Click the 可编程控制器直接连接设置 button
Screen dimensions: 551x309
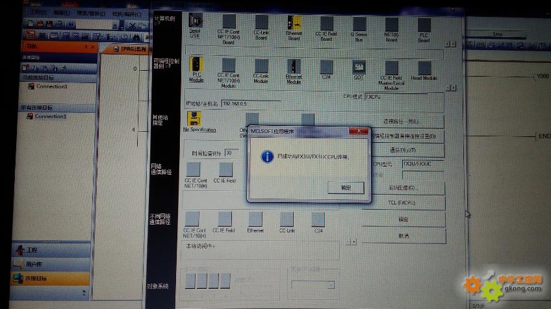(407, 136)
